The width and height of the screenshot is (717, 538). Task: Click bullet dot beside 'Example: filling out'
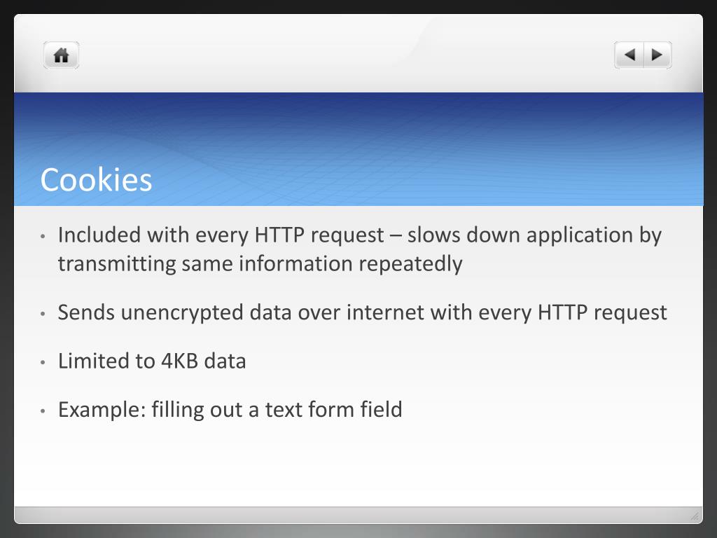pyautogui.click(x=43, y=411)
